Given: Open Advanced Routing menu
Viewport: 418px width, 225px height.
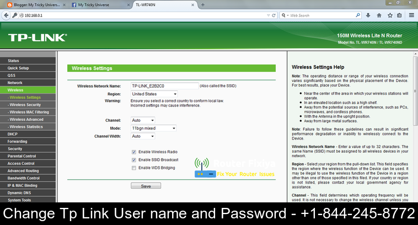Looking at the screenshot, I should (28, 170).
